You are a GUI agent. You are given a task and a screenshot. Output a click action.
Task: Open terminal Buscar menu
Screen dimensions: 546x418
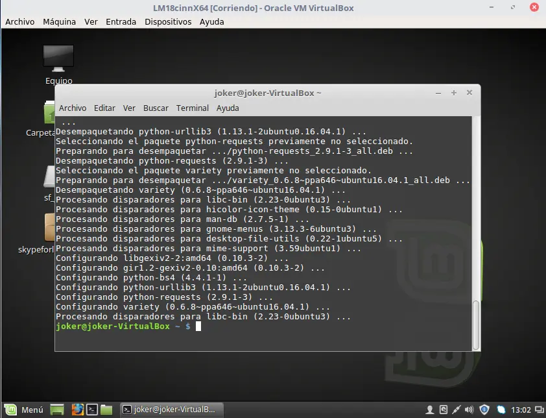[156, 108]
